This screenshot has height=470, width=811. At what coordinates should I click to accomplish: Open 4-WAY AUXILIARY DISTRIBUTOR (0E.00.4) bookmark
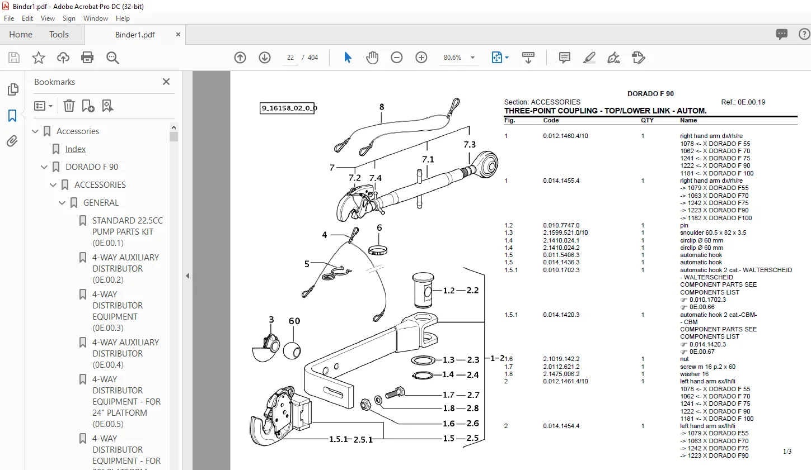(126, 354)
